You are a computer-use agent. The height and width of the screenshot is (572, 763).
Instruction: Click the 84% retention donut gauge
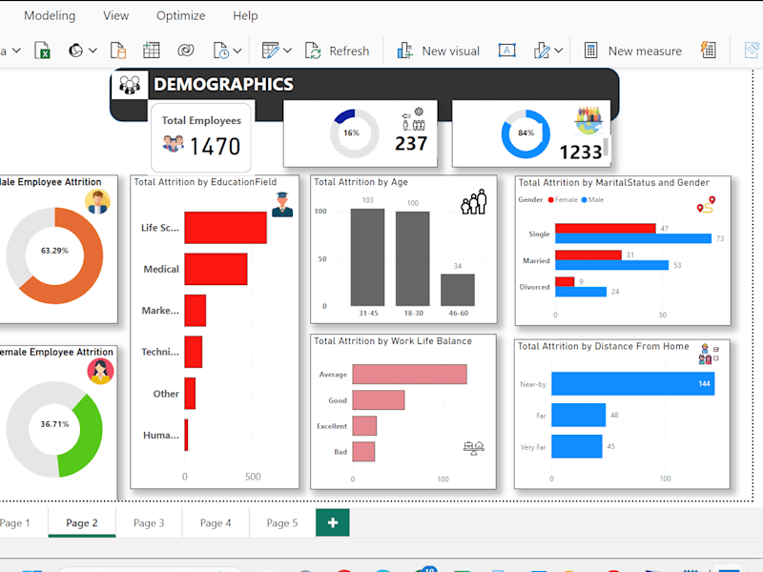pos(526,133)
